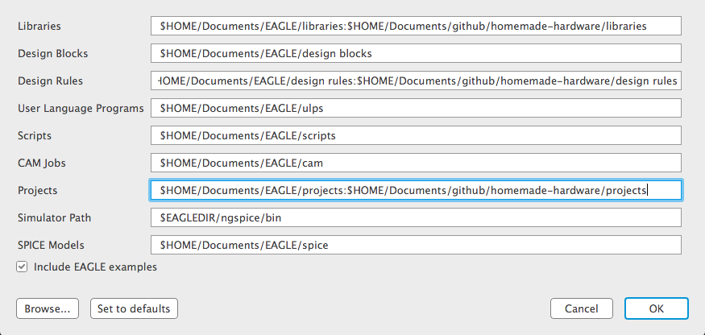The width and height of the screenshot is (705, 335).
Task: Click the SPICE Models label
Action: [x=51, y=245]
